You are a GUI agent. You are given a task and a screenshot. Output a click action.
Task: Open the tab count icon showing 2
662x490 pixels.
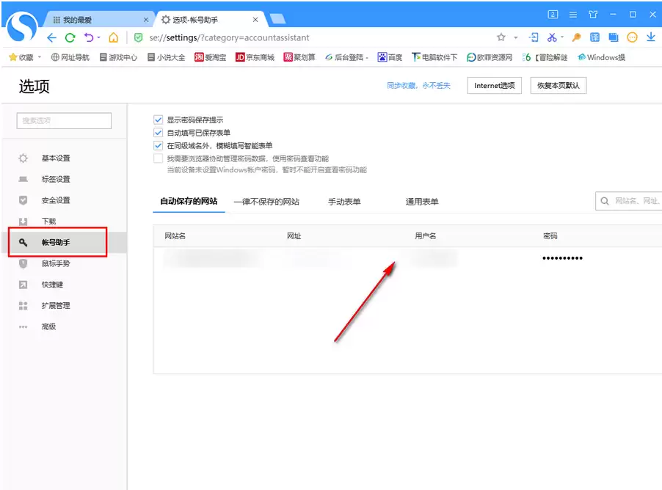pyautogui.click(x=553, y=15)
